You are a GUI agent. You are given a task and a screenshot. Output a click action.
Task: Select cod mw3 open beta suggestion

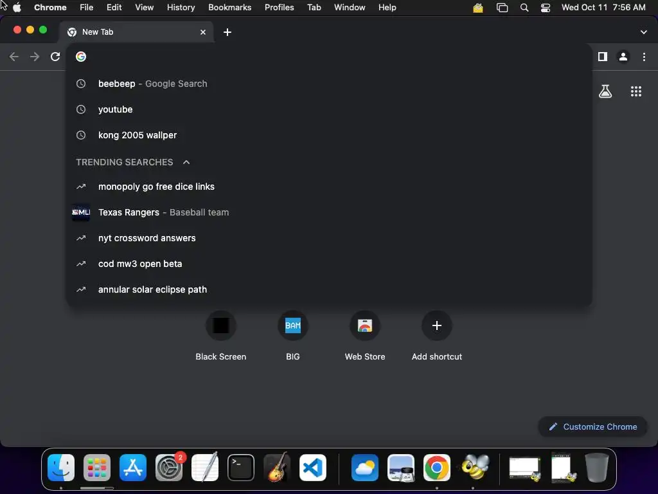tap(329, 264)
